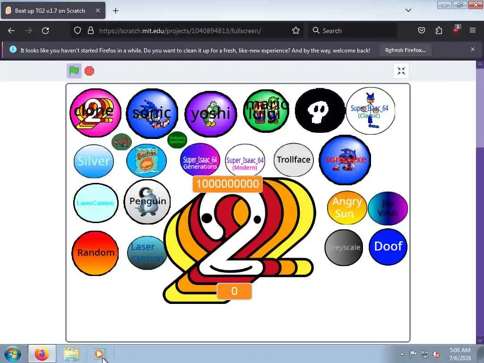The width and height of the screenshot is (484, 363).
Task: Choose the blue Doof circle
Action: (x=388, y=247)
